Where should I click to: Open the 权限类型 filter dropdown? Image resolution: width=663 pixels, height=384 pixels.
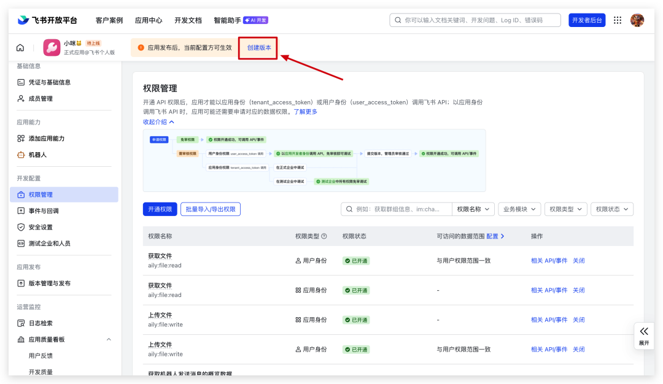[565, 209]
